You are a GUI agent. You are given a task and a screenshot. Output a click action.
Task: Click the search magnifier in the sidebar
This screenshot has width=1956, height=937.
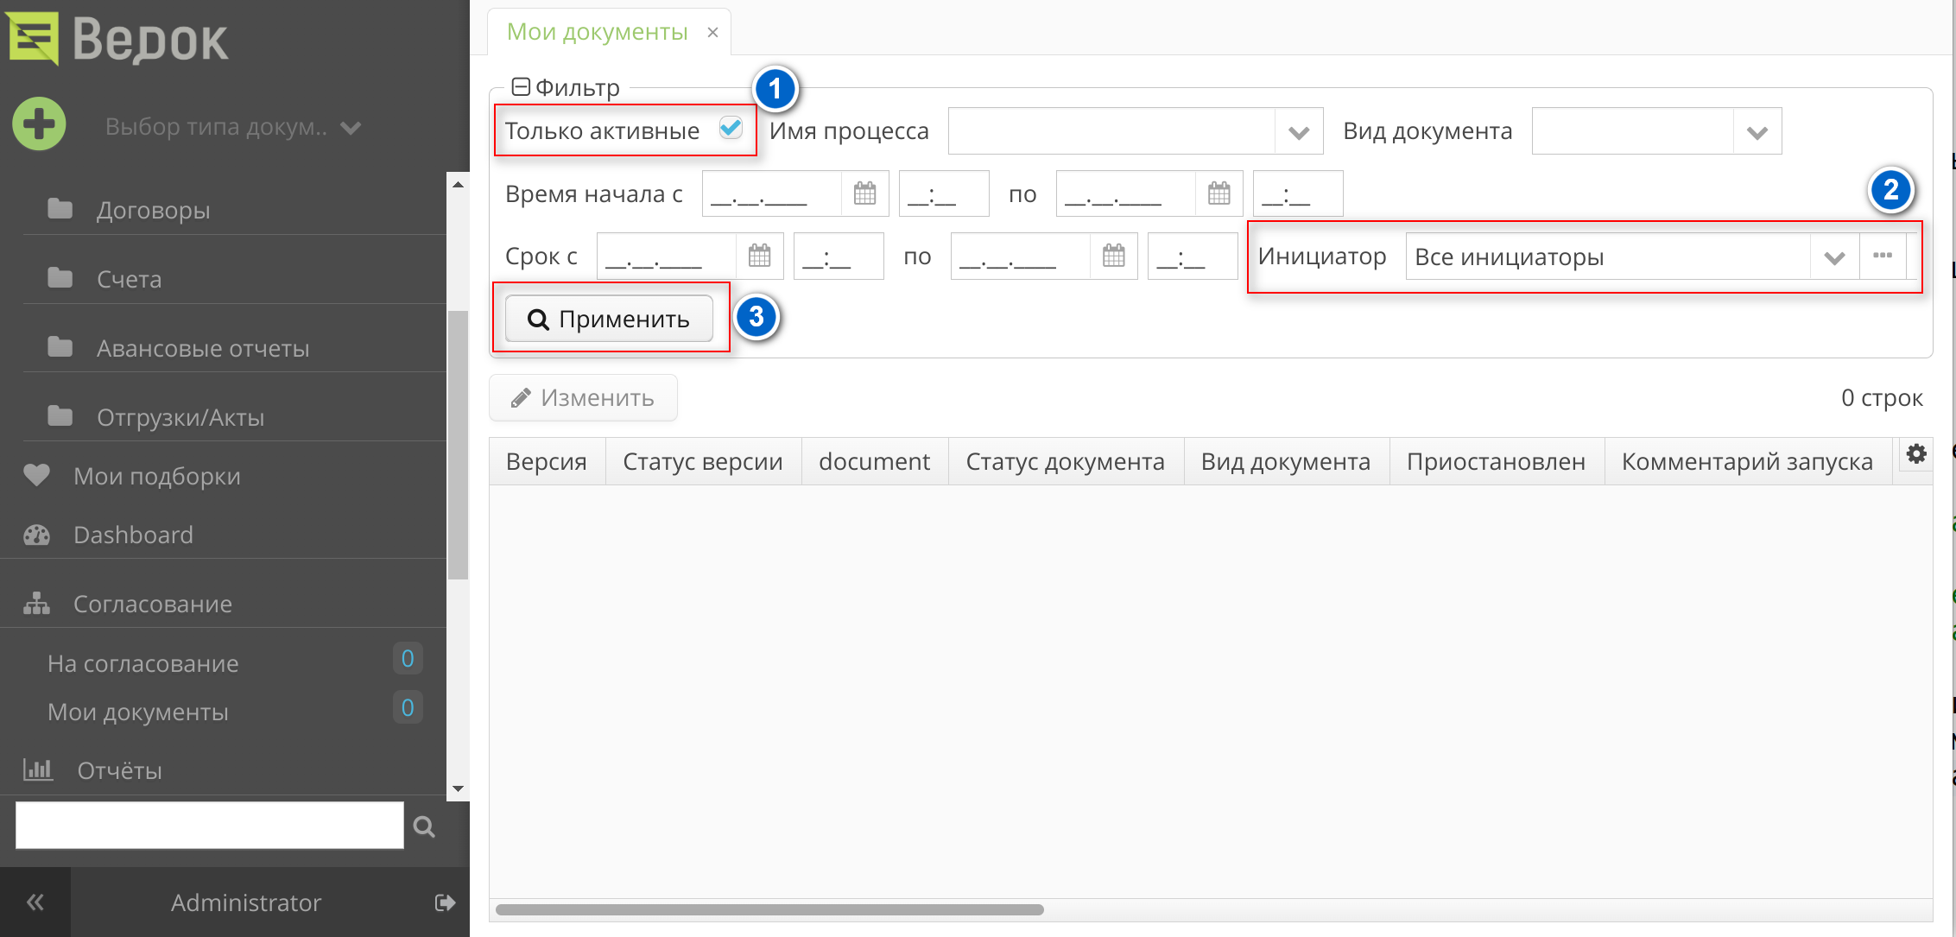point(423,826)
